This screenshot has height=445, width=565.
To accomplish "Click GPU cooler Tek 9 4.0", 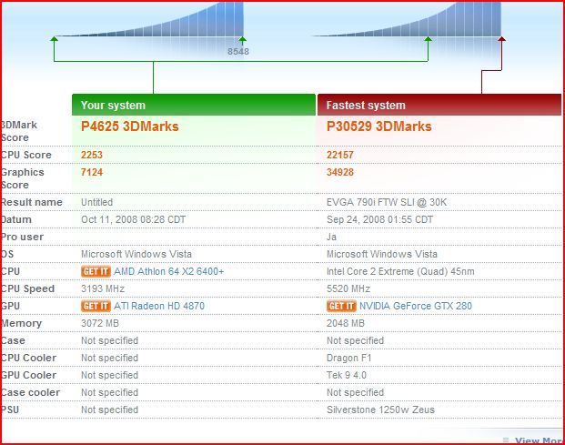I will point(347,375).
